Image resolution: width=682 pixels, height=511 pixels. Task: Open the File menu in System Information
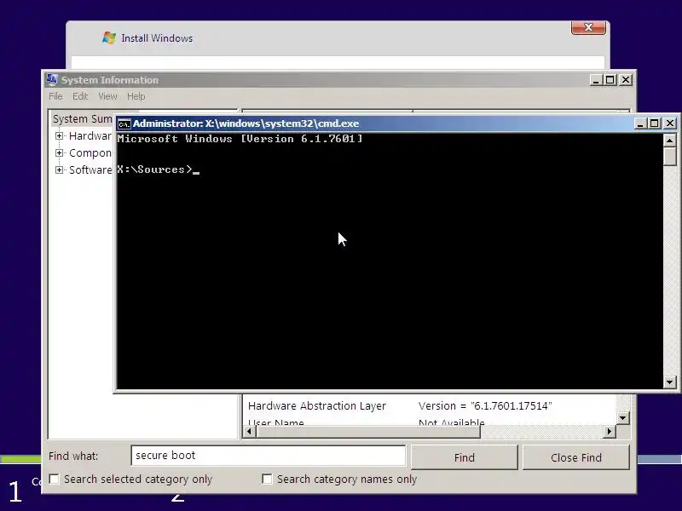[55, 96]
